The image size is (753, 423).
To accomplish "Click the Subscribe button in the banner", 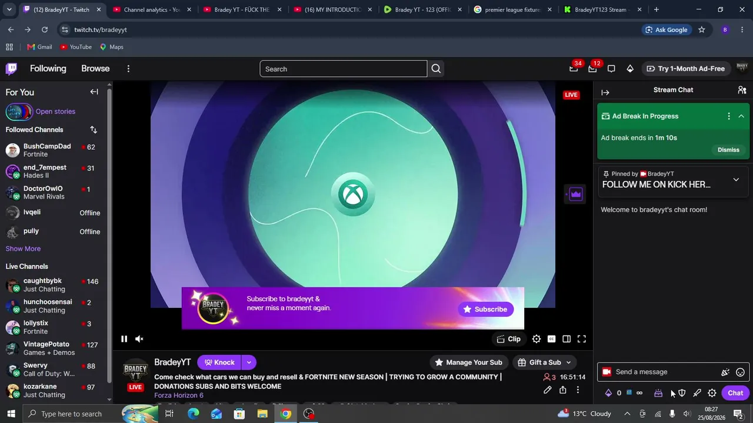I will (485, 309).
